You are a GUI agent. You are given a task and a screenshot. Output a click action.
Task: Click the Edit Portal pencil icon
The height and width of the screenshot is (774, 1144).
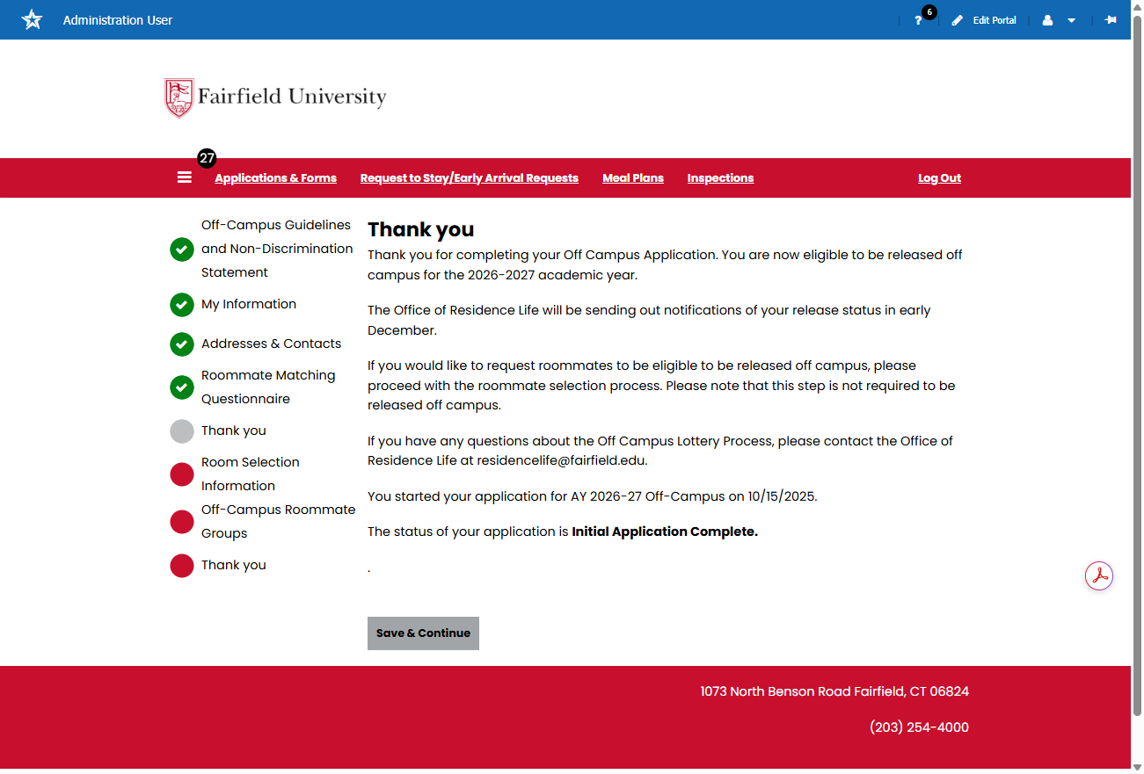coord(958,20)
